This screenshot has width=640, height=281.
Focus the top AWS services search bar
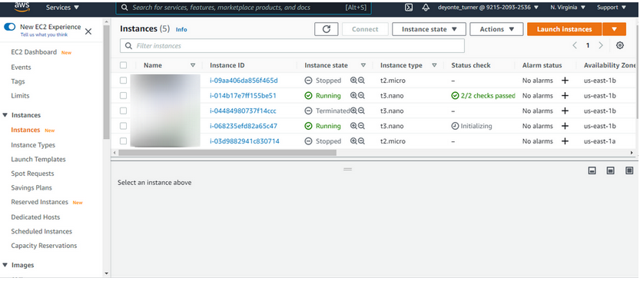click(x=244, y=8)
